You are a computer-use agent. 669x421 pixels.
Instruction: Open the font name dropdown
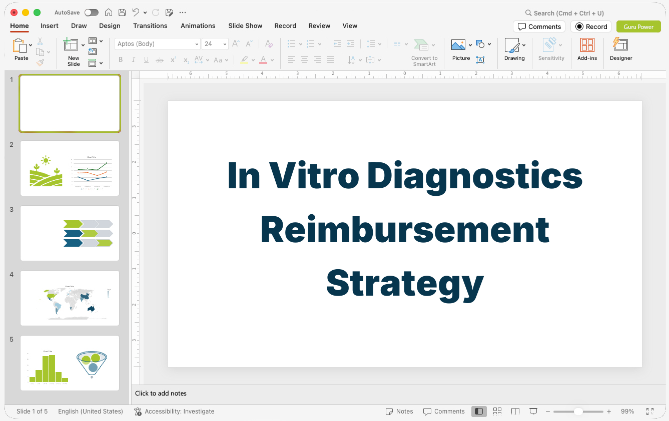pos(197,44)
